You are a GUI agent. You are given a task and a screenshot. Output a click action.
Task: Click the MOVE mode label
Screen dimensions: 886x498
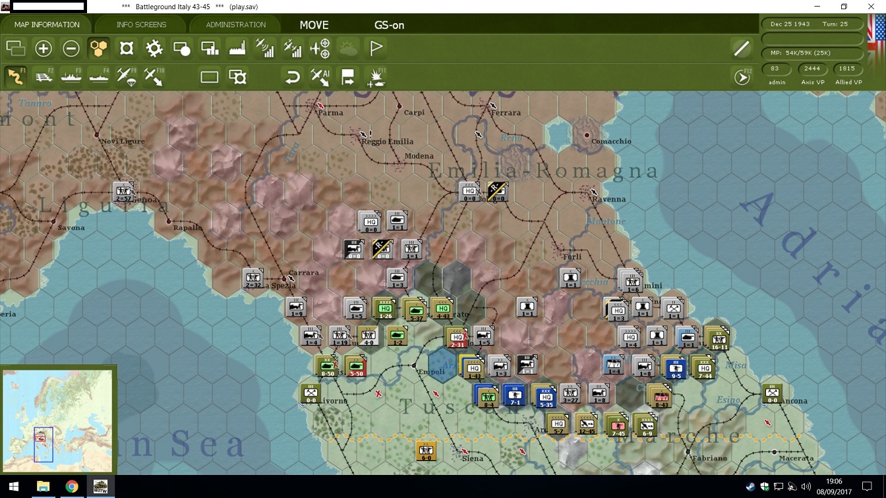[314, 25]
